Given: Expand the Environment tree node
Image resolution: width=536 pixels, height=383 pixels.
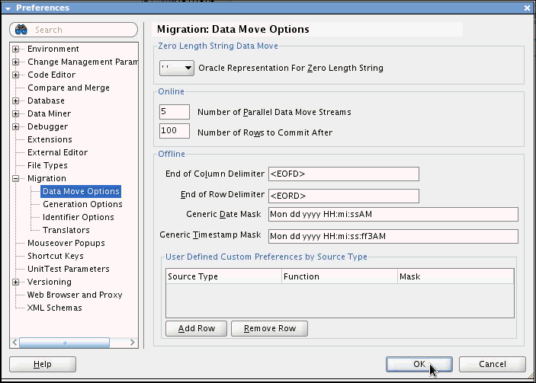Looking at the screenshot, I should pyautogui.click(x=16, y=49).
